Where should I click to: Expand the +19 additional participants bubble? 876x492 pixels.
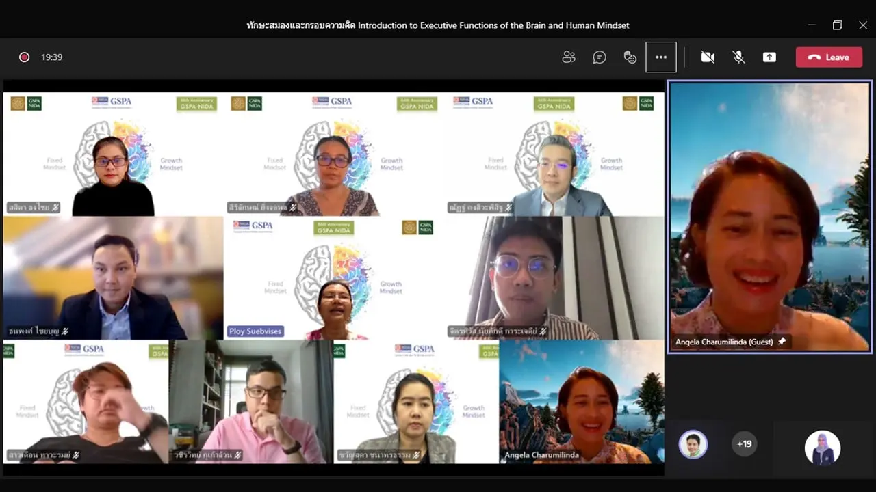(x=744, y=444)
